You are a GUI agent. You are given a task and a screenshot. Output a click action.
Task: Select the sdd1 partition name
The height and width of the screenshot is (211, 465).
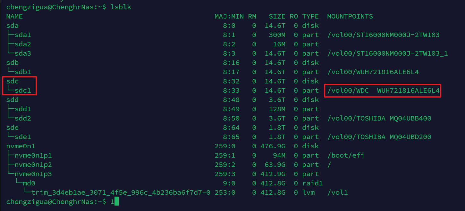23,109
